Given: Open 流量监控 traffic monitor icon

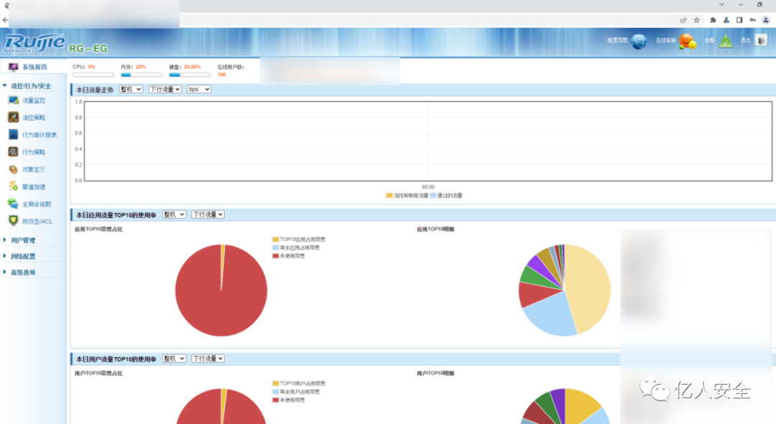Looking at the screenshot, I should click(14, 100).
